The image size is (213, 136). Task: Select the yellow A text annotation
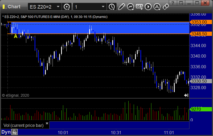pos(16,36)
